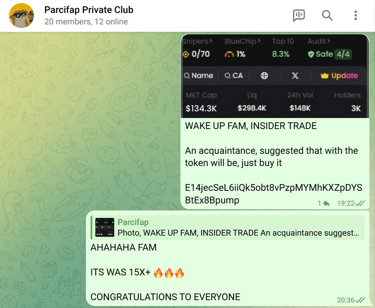
Task: Open the three-dot more options menu
Action: tap(356, 15)
